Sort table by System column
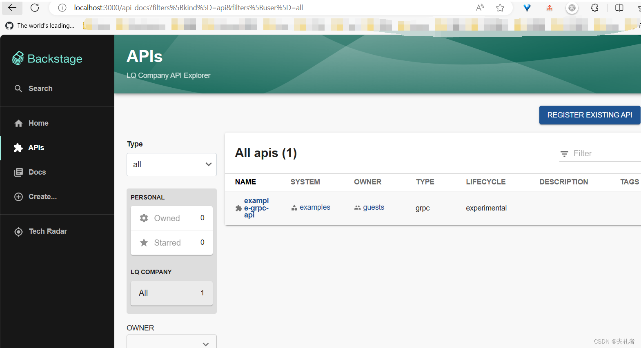The image size is (641, 348). 305,182
